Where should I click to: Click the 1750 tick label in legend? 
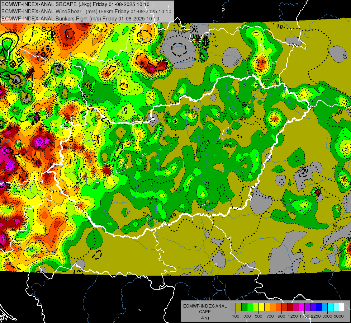click(x=304, y=316)
